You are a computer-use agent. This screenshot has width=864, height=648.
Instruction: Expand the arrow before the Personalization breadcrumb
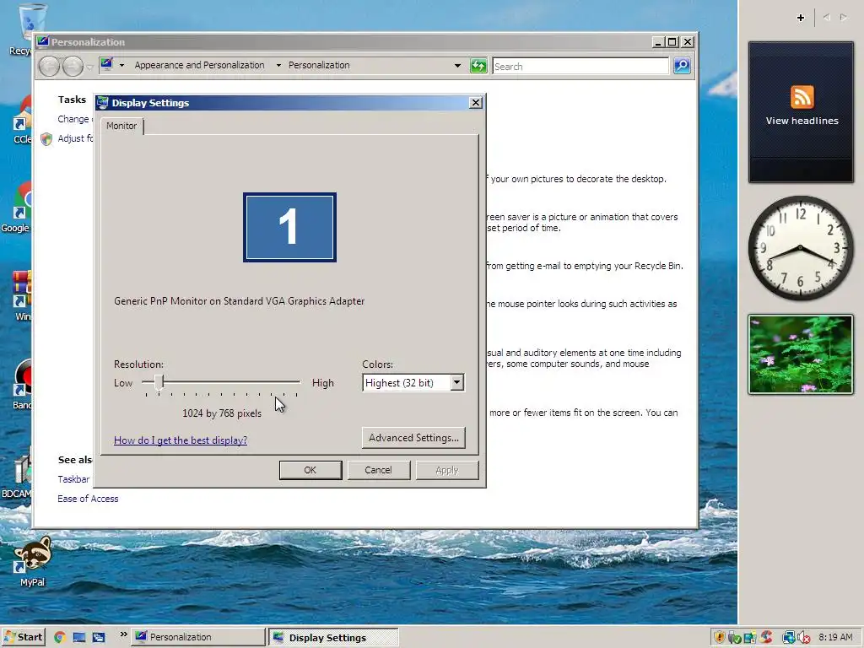coord(278,65)
